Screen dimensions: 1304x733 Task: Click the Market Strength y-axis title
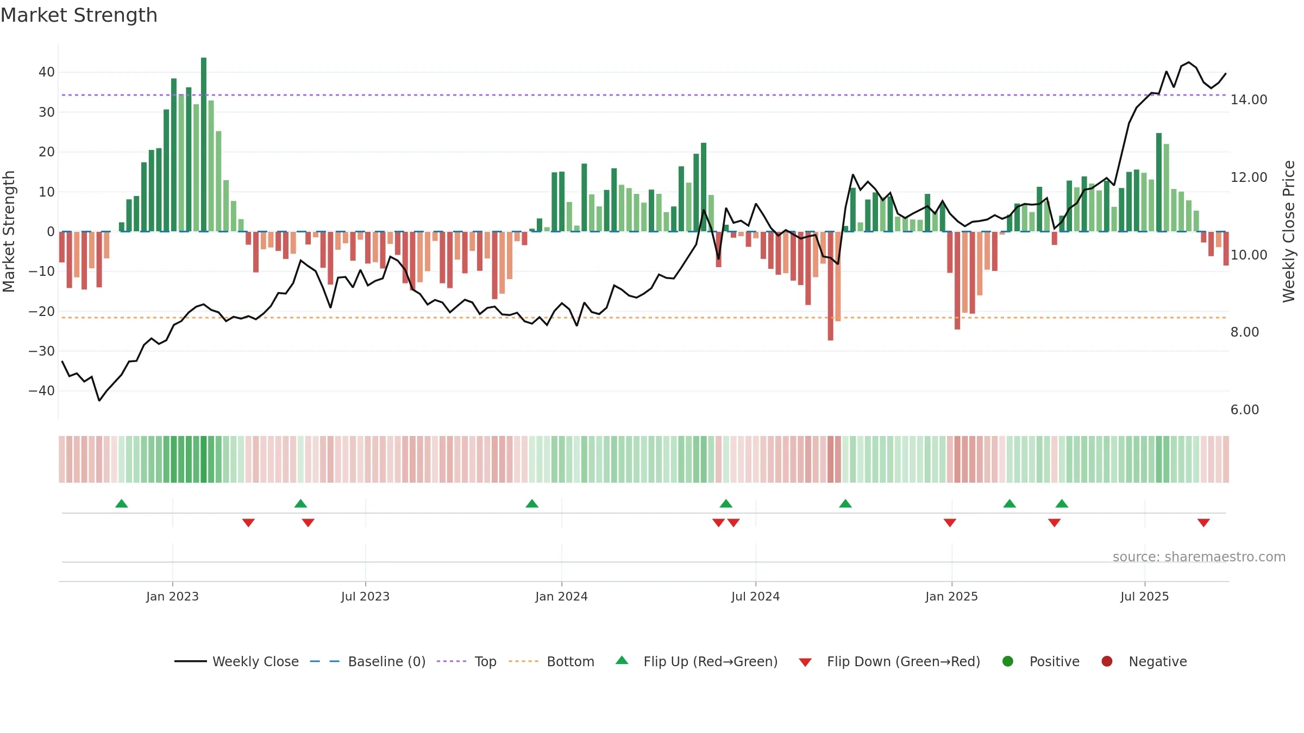[x=9, y=231]
